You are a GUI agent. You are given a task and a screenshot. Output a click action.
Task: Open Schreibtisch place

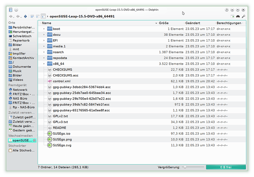tap(22, 36)
